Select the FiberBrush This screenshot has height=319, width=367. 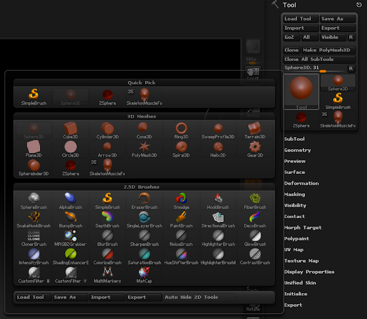tap(255, 201)
